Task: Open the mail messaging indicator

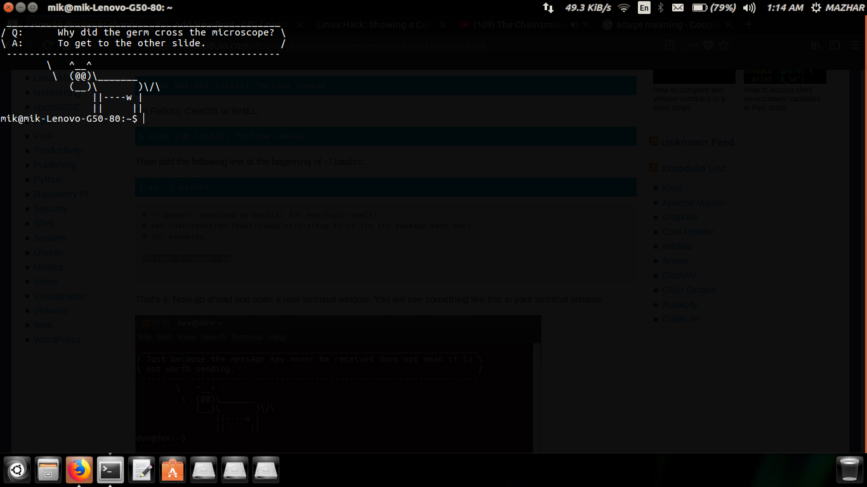Action: pyautogui.click(x=678, y=8)
